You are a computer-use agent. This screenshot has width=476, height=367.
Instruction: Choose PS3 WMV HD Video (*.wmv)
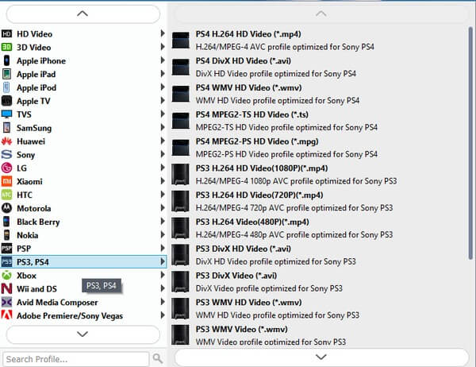point(319,309)
